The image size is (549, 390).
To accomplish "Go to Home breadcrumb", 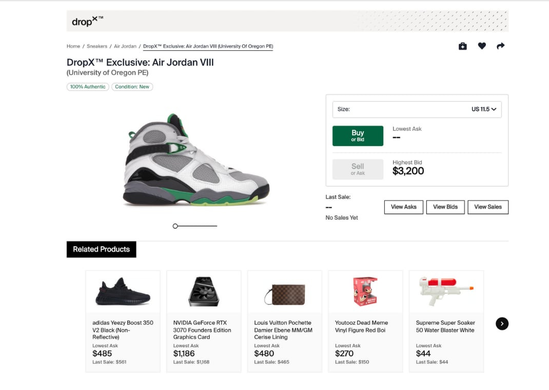I will (x=73, y=46).
